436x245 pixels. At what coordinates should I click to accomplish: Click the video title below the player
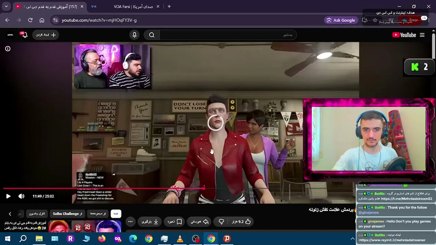331,210
